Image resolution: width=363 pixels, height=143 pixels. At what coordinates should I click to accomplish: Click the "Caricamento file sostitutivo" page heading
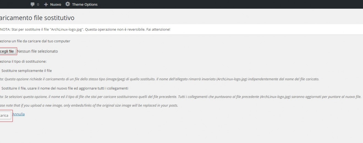click(37, 18)
